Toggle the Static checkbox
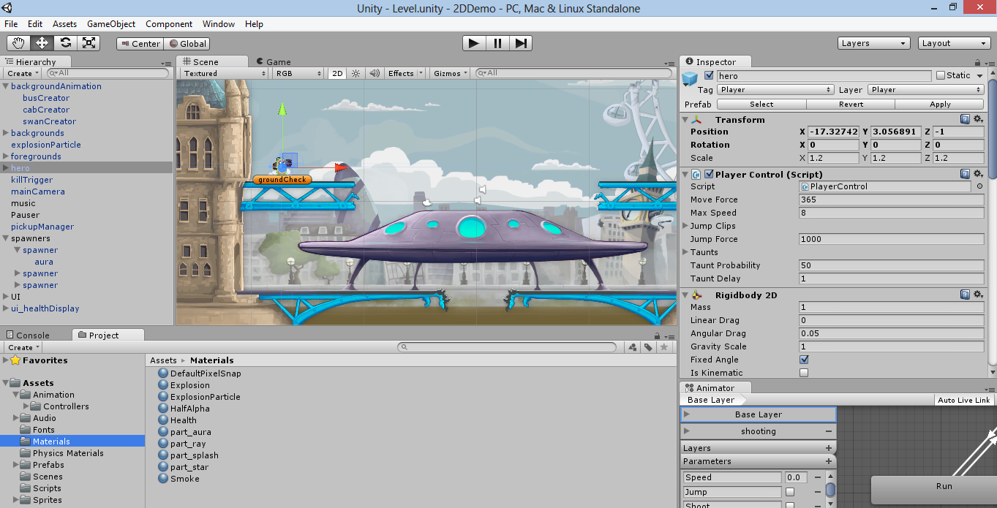Viewport: 997px width, 508px height. click(x=941, y=75)
